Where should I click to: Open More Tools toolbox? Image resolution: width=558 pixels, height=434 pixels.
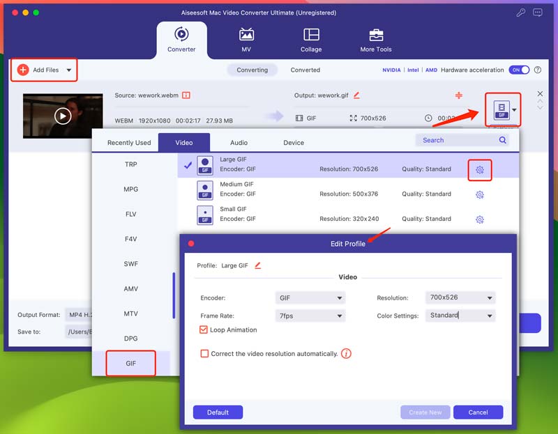(376, 35)
